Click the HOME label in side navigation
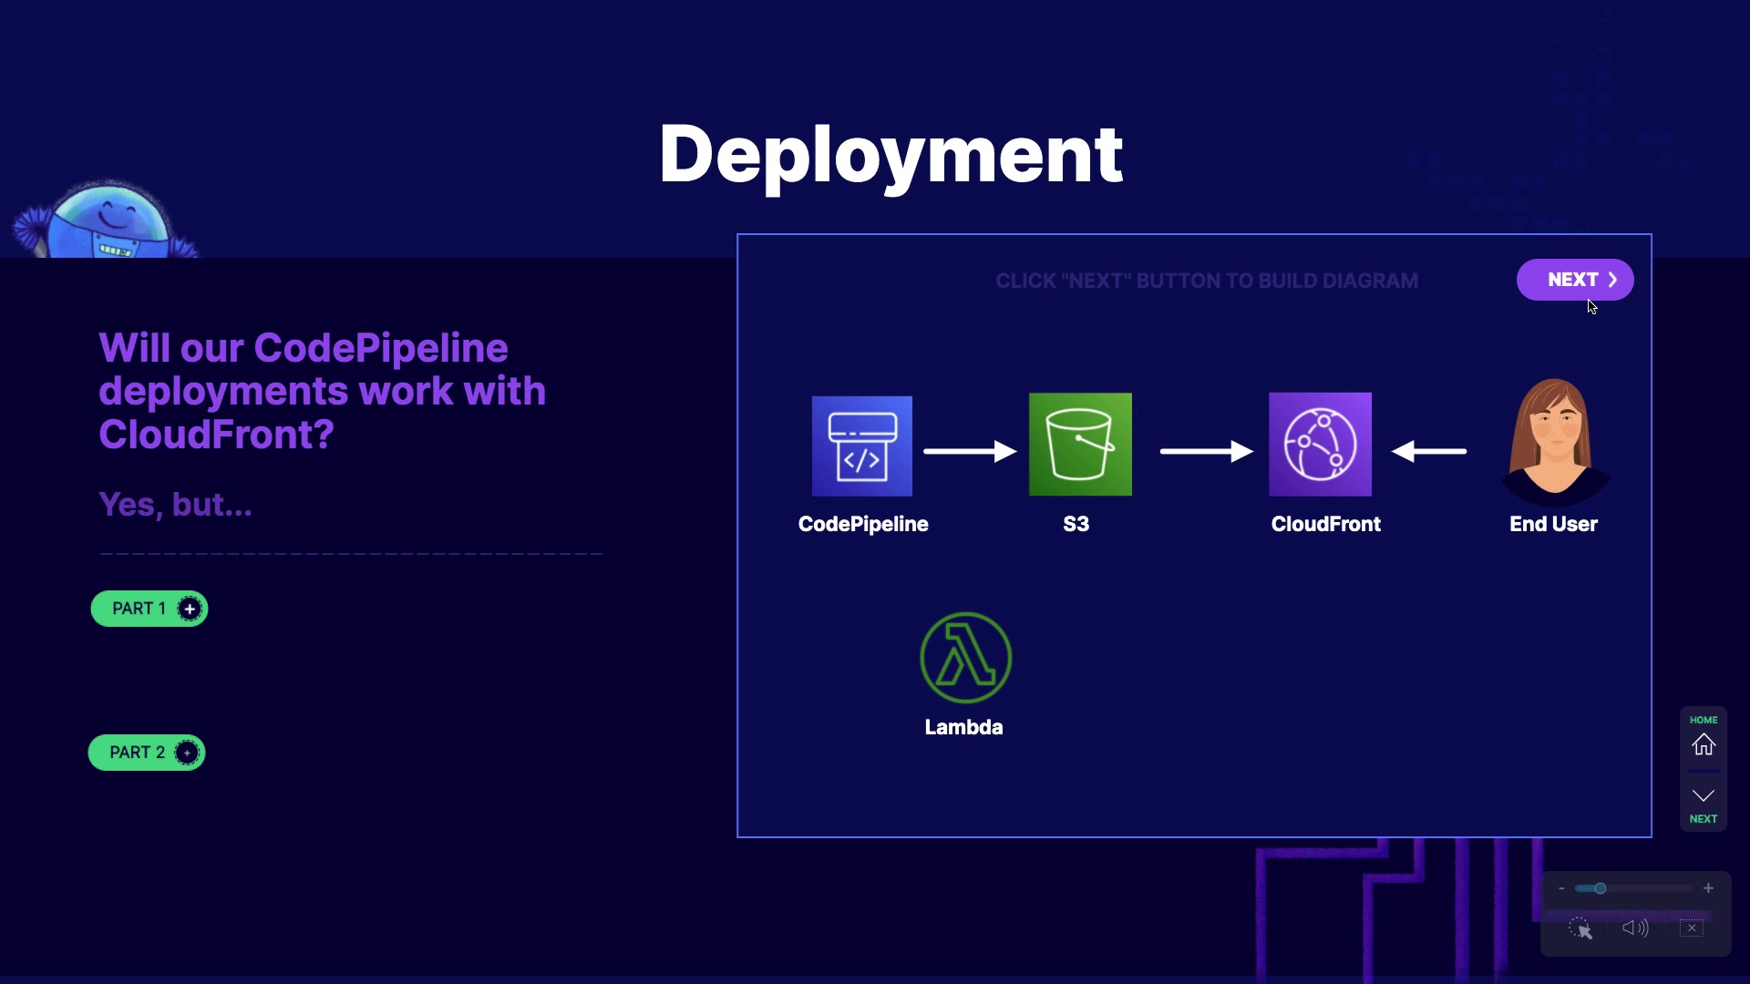 pos(1703,720)
